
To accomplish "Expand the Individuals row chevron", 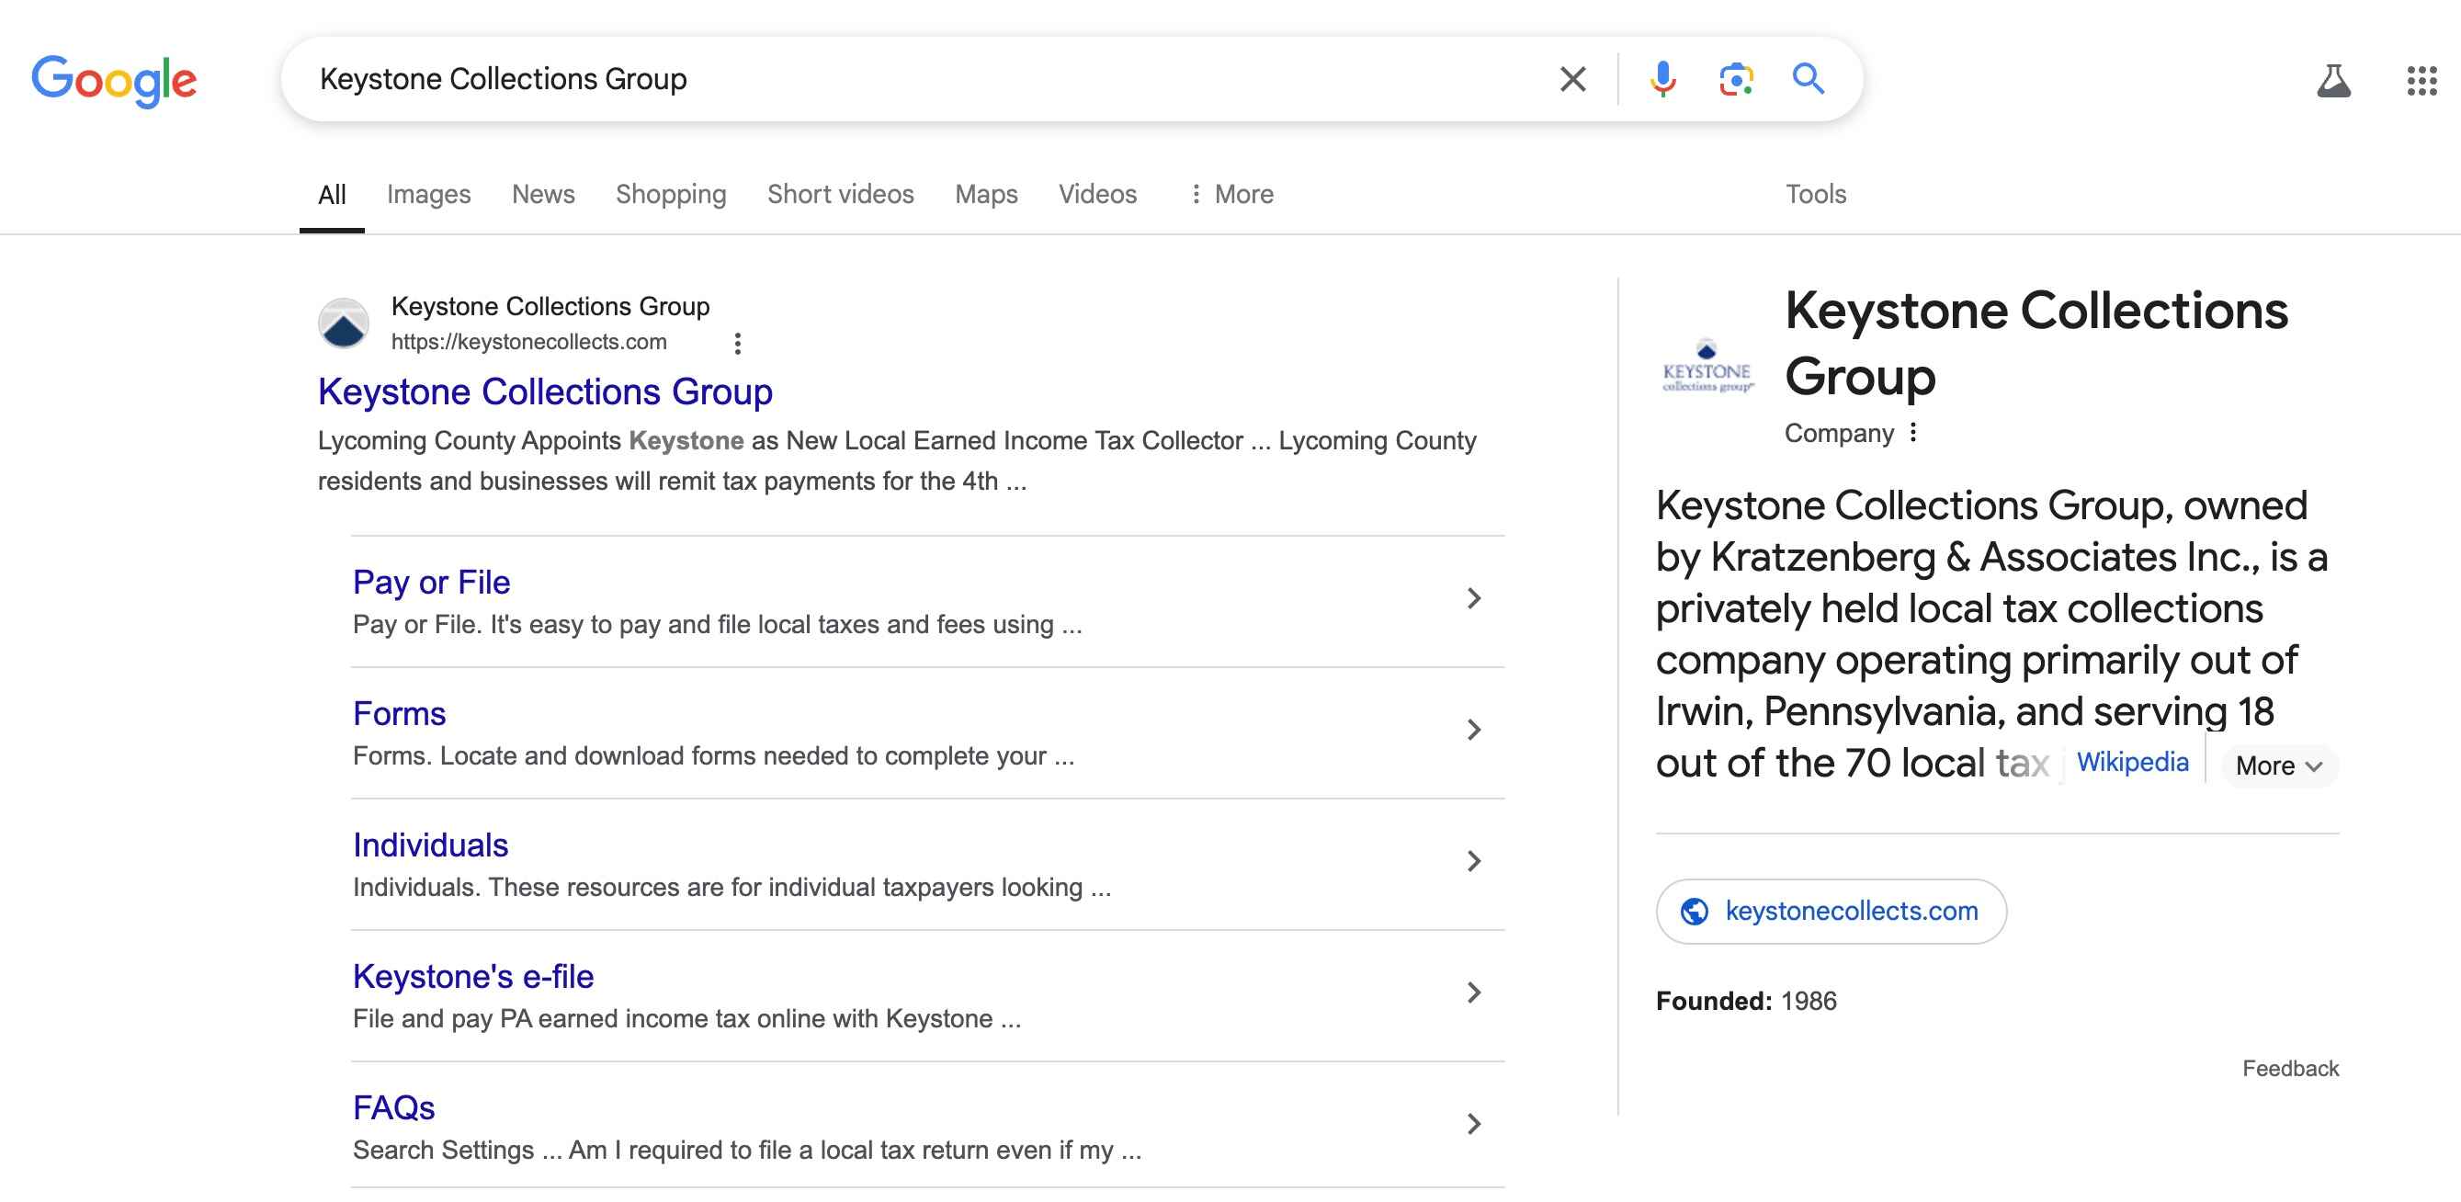I will pyautogui.click(x=1474, y=862).
